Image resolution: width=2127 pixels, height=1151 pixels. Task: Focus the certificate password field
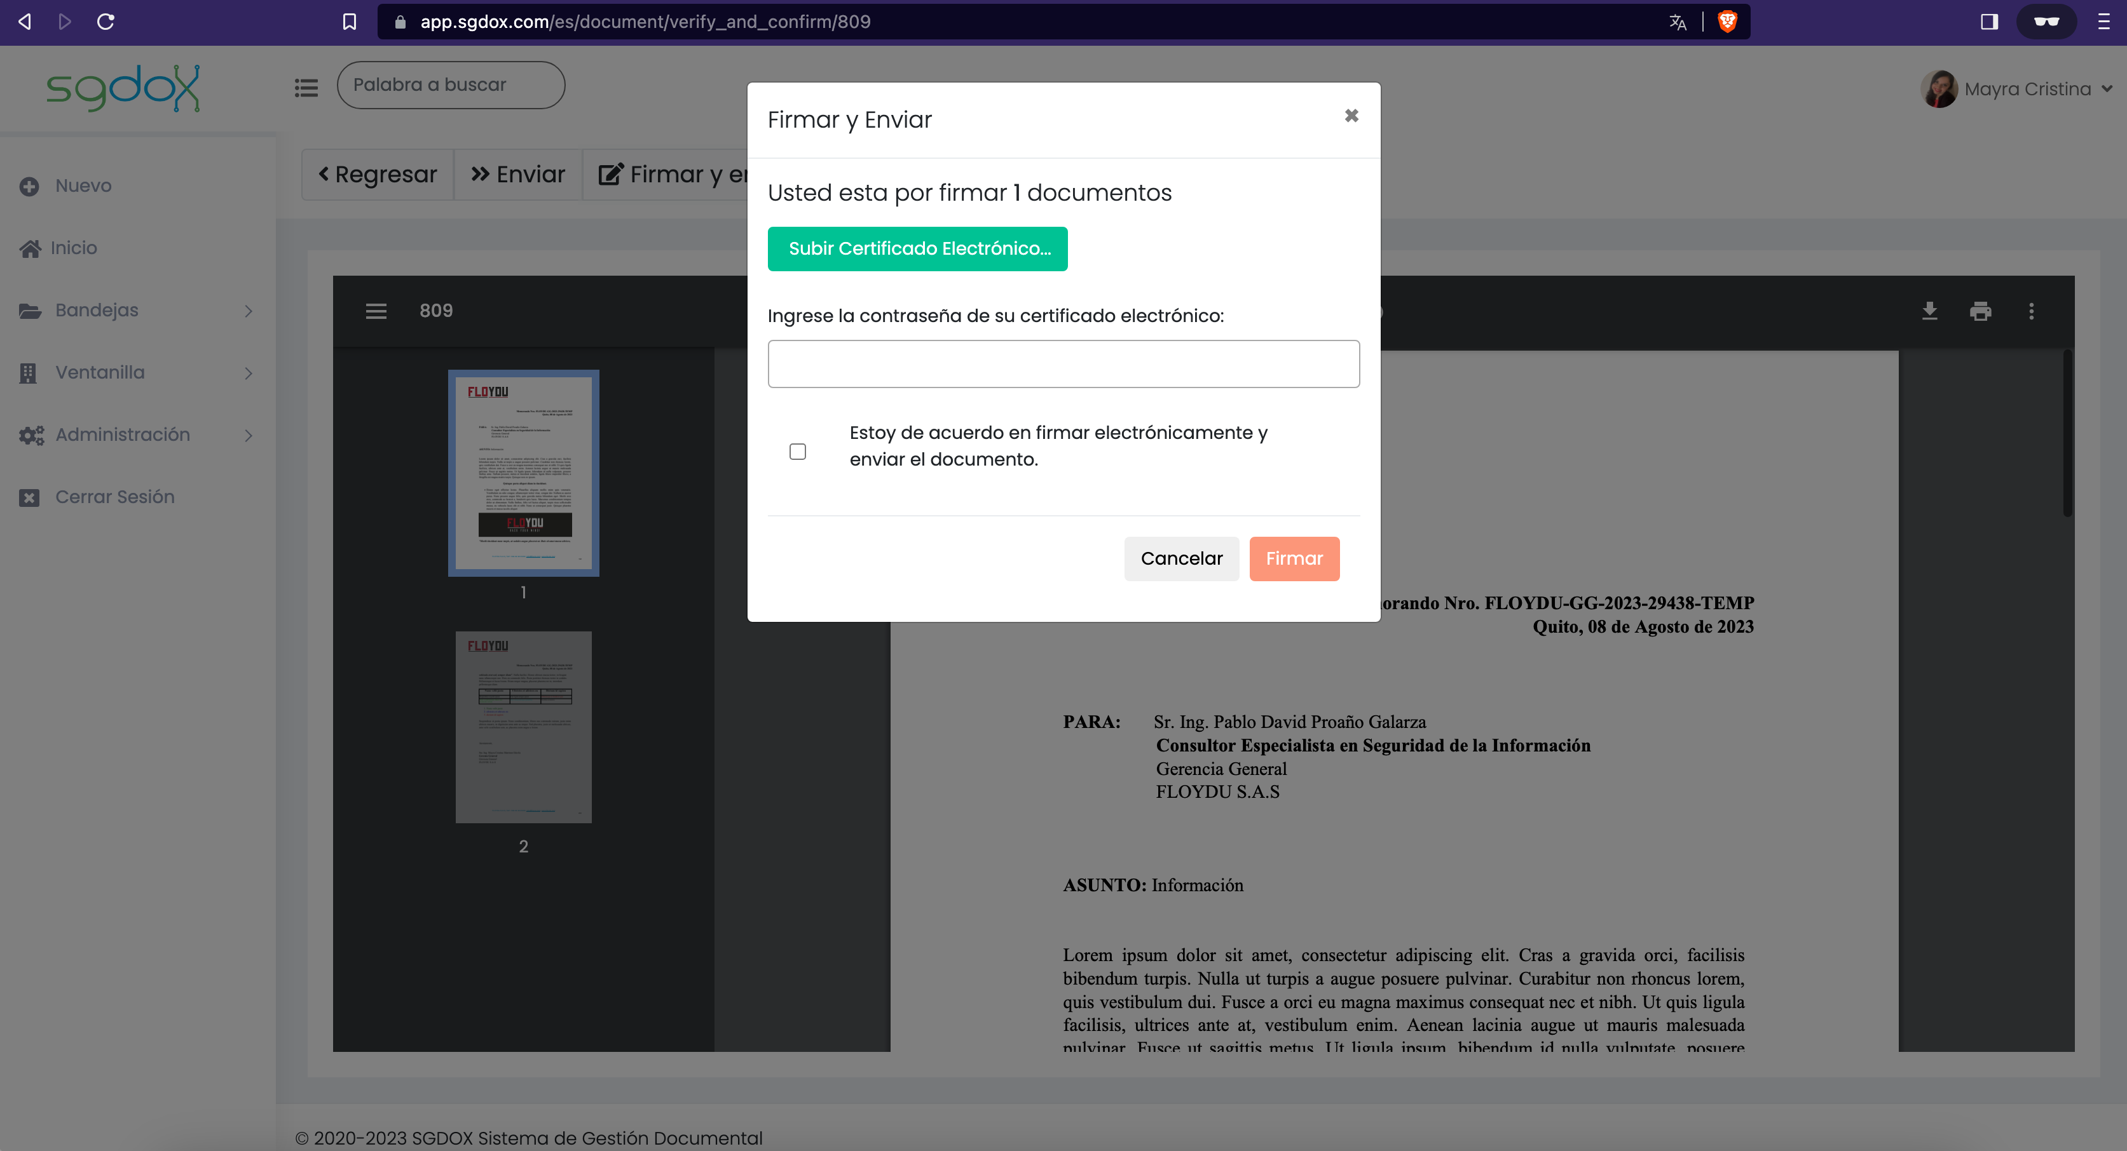click(x=1063, y=364)
